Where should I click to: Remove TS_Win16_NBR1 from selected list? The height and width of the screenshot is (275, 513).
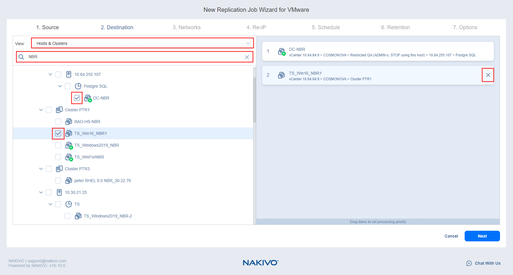[x=488, y=75]
